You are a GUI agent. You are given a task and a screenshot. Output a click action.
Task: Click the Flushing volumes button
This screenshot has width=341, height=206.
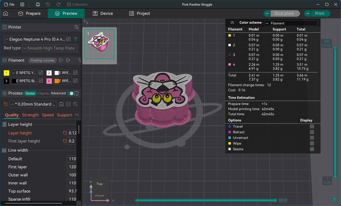pos(43,60)
